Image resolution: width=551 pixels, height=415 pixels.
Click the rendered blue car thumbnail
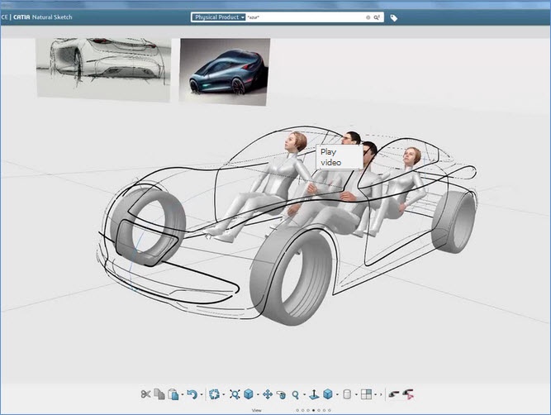point(225,71)
